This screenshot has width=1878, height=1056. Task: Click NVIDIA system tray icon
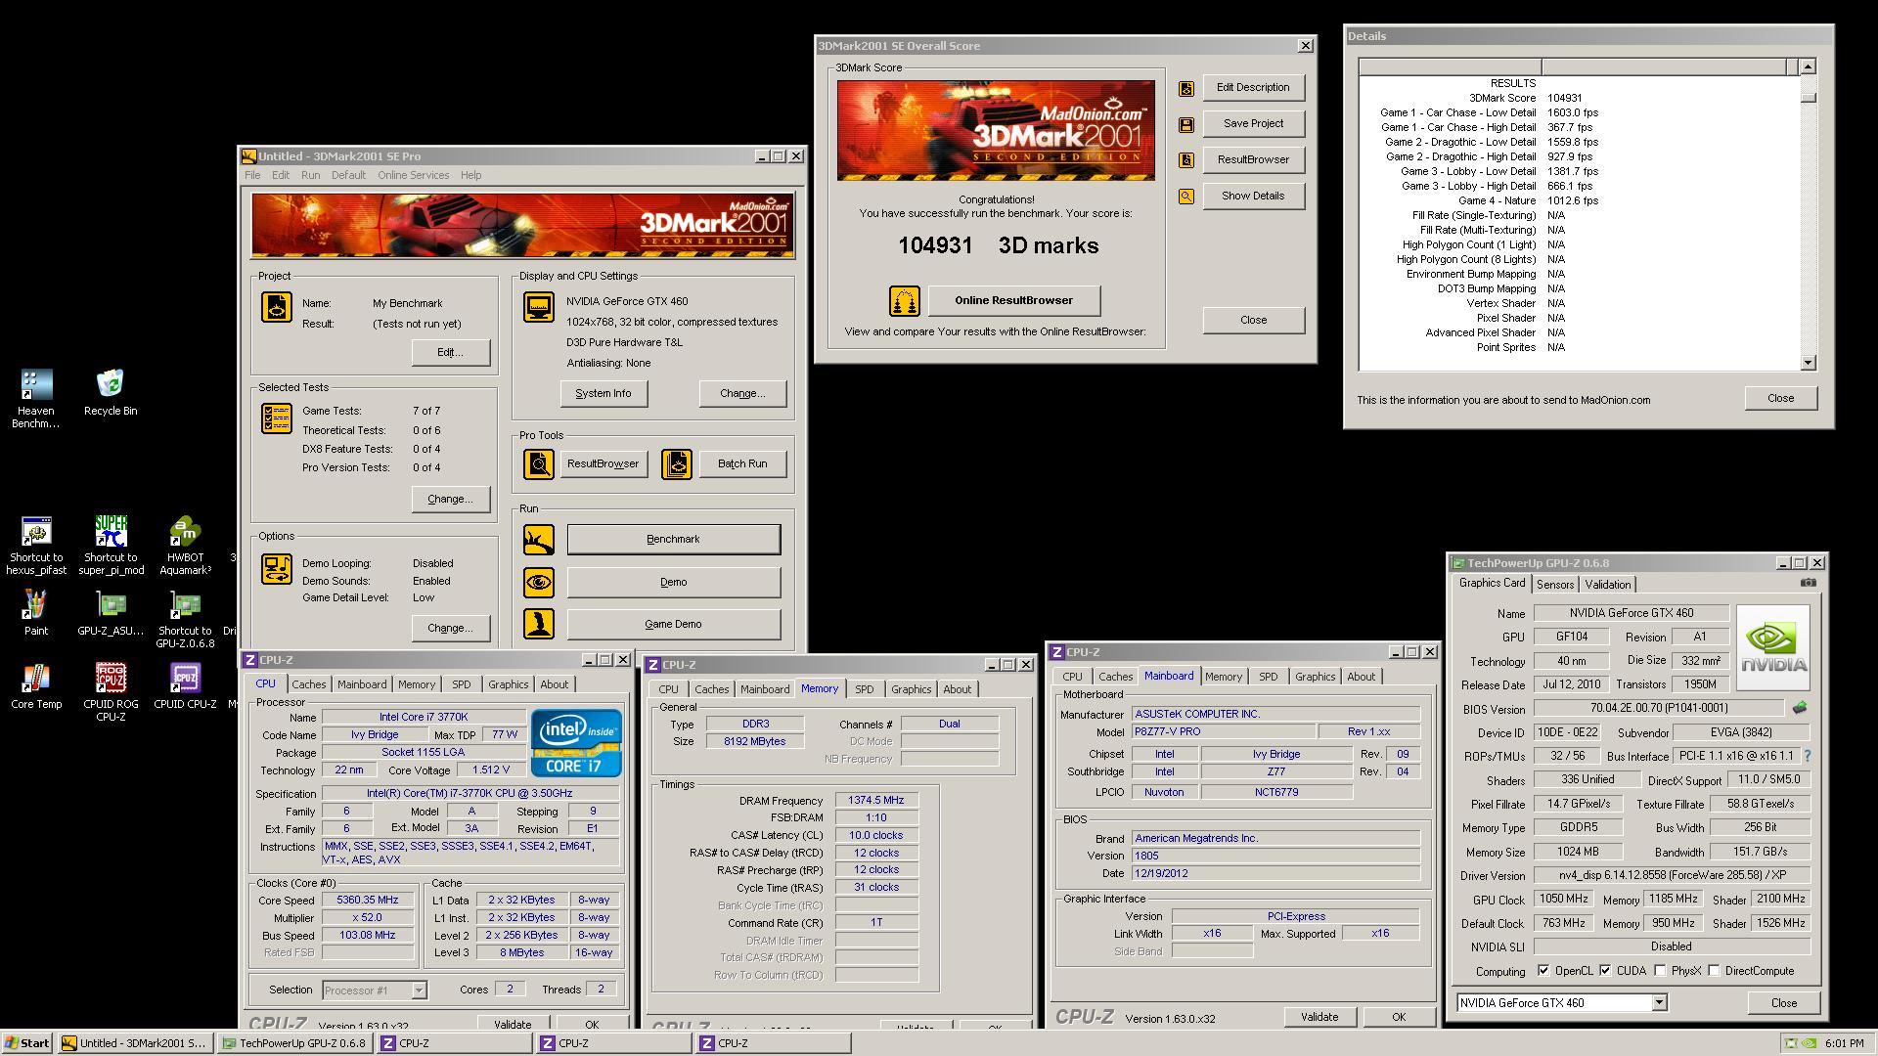(1810, 1044)
